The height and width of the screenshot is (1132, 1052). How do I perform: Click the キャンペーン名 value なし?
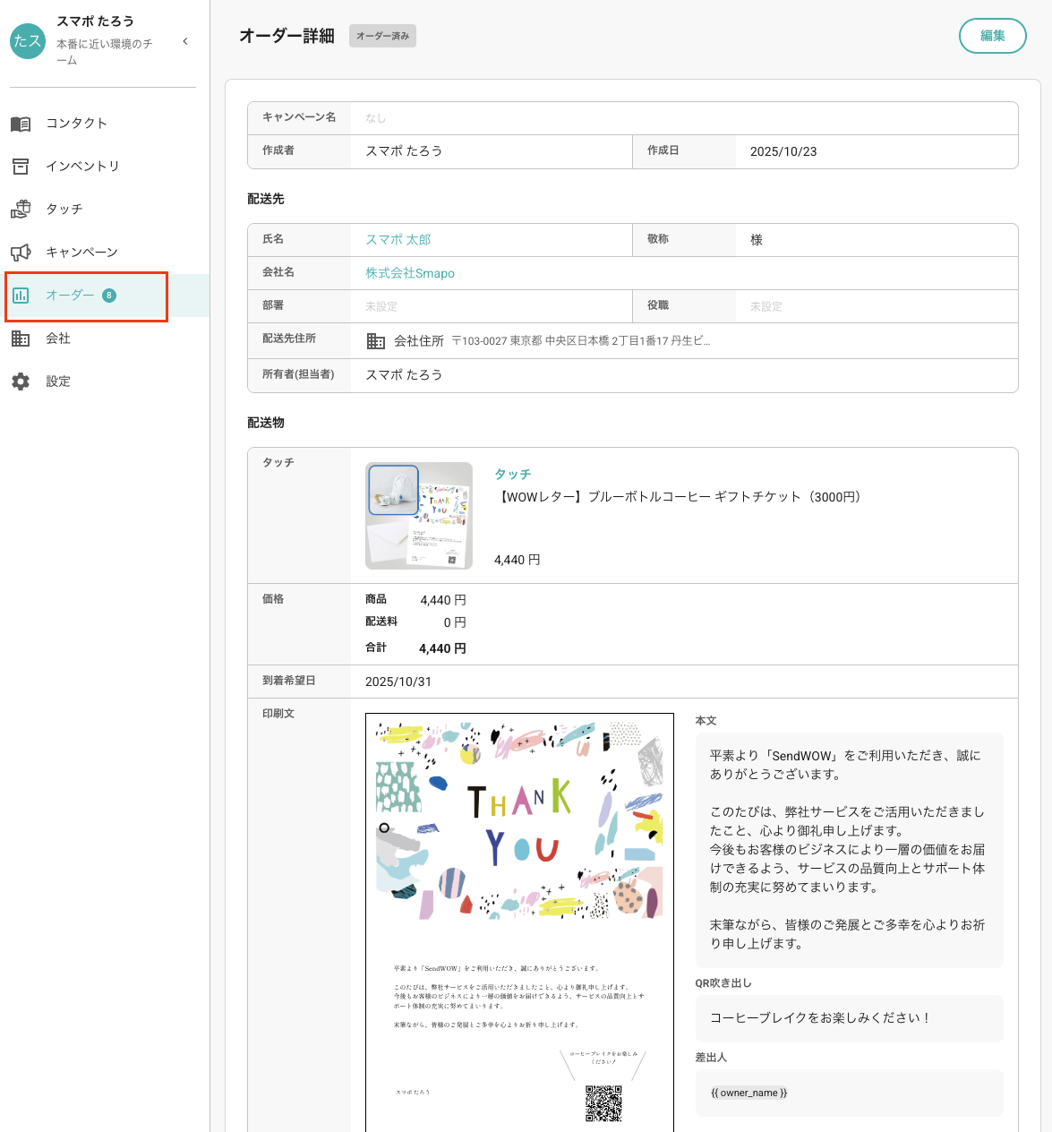point(375,118)
